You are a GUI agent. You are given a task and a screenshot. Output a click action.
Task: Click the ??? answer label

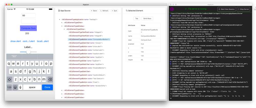(27, 34)
